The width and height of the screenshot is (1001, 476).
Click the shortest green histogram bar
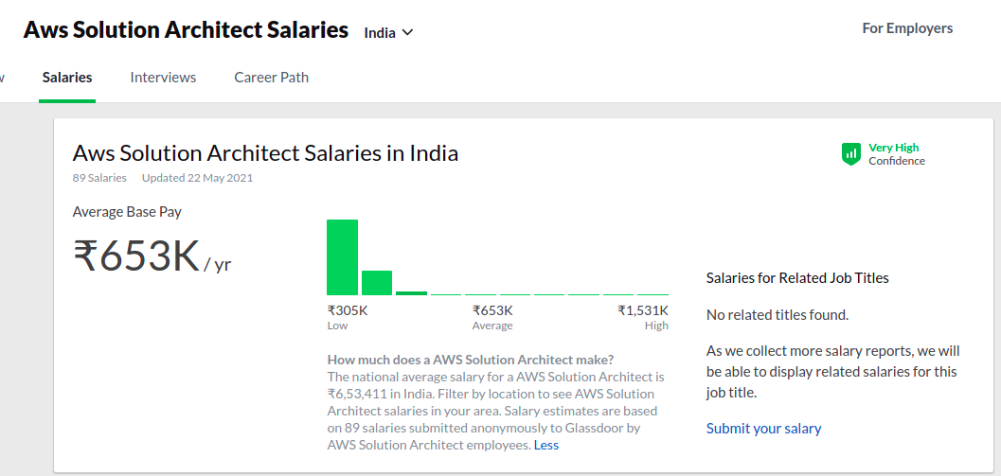(x=411, y=292)
